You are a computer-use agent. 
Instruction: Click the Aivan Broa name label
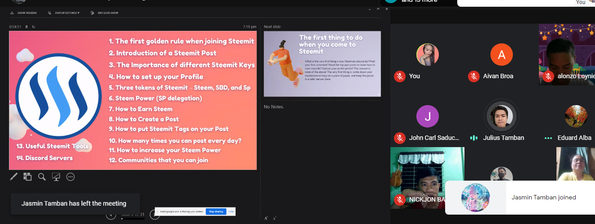click(x=498, y=76)
